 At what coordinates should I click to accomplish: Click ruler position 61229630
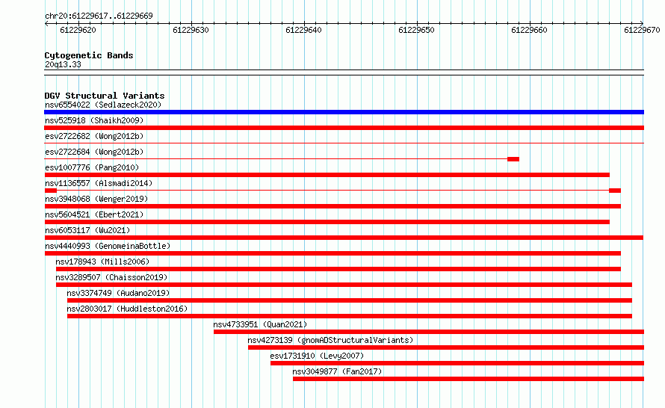(191, 30)
